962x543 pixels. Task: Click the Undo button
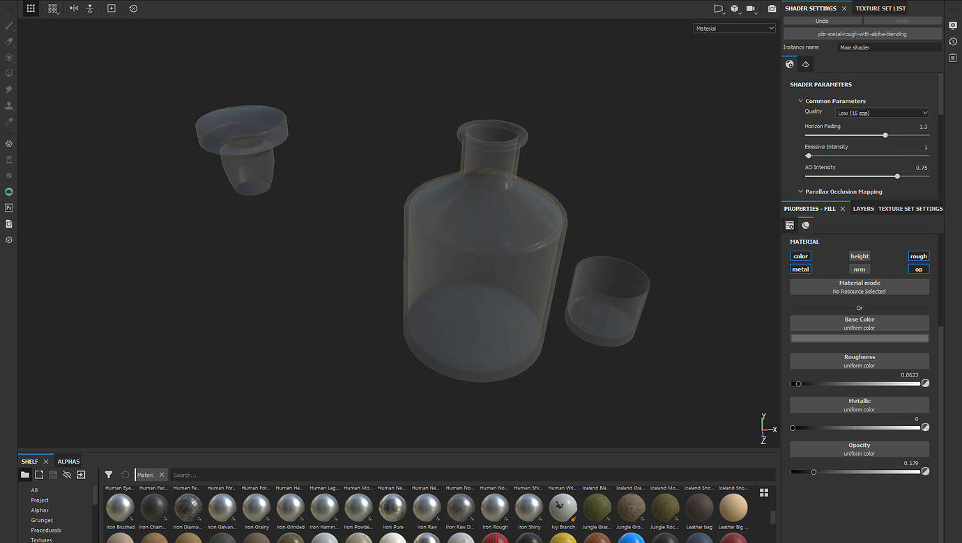pyautogui.click(x=822, y=21)
